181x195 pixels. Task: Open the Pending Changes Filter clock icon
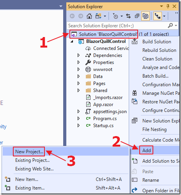coord(115,16)
